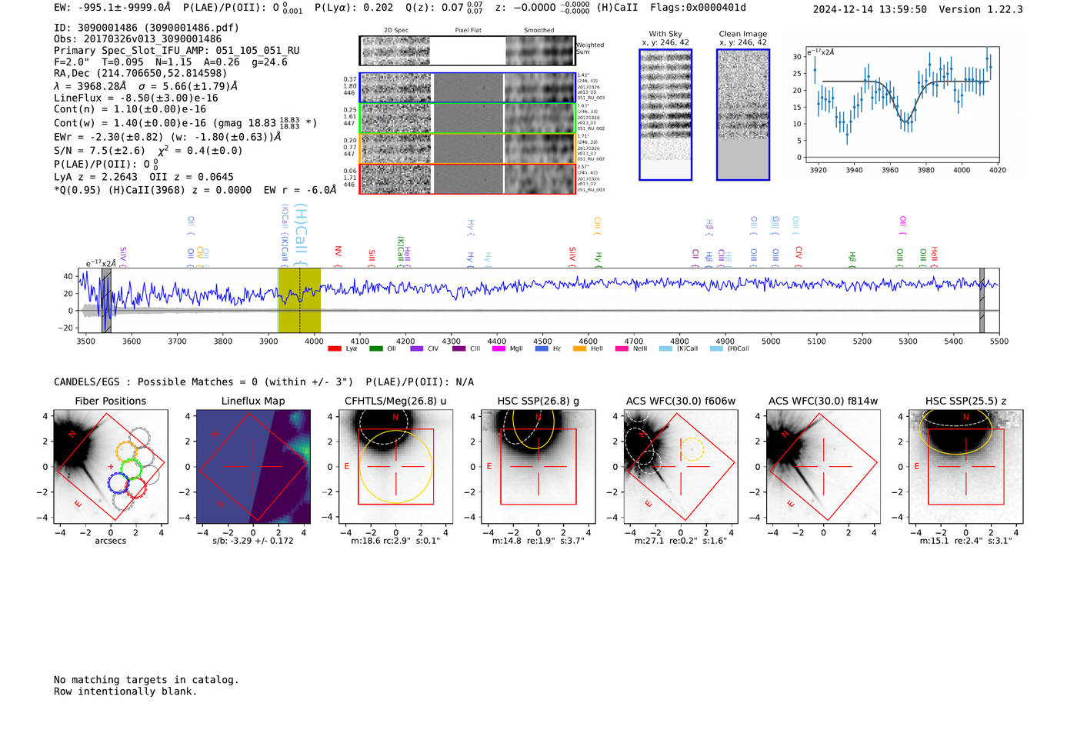
Task: Click the 'Smoothed' column heading
Action: pyautogui.click(x=539, y=31)
